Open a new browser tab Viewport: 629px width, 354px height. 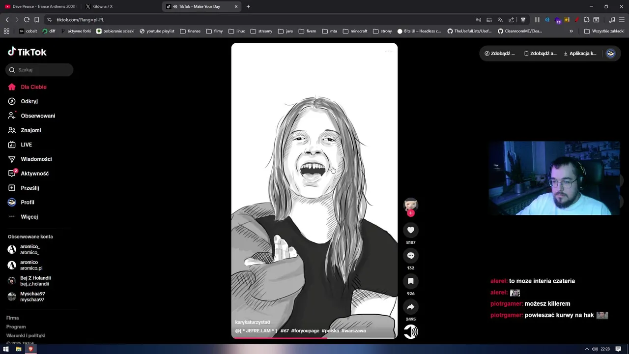coord(248,6)
